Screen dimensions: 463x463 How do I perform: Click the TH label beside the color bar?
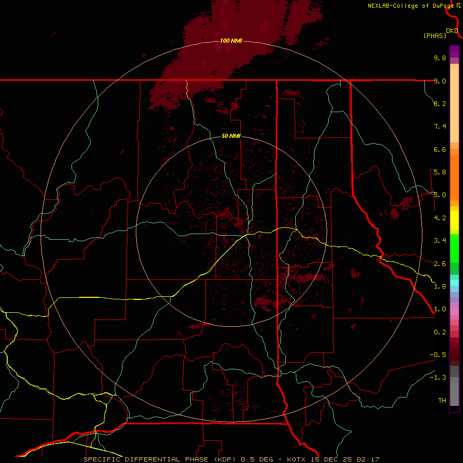click(442, 401)
